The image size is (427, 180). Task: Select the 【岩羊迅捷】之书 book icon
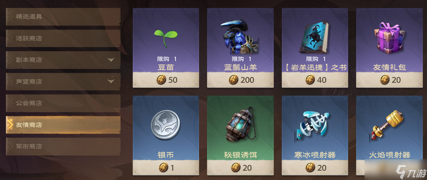point(315,36)
